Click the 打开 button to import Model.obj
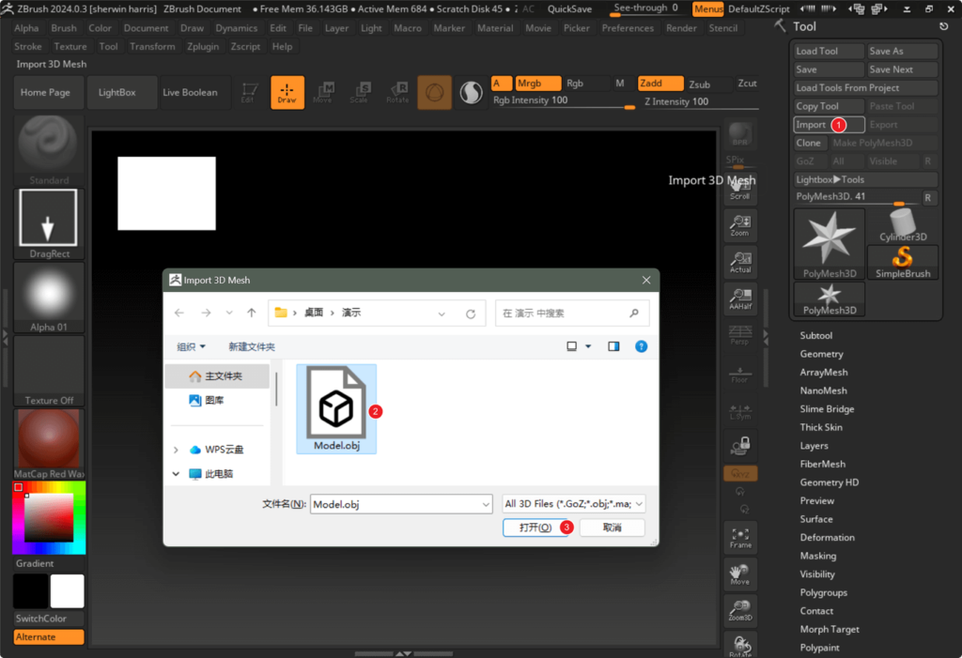Image resolution: width=962 pixels, height=658 pixels. [536, 528]
